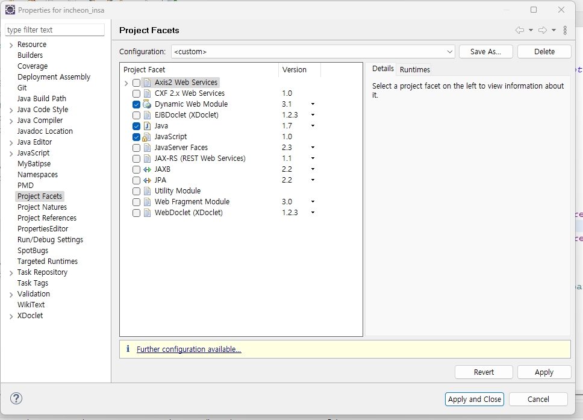Click the Axis2 Web Services document icon
The height and width of the screenshot is (420, 583).
[147, 83]
